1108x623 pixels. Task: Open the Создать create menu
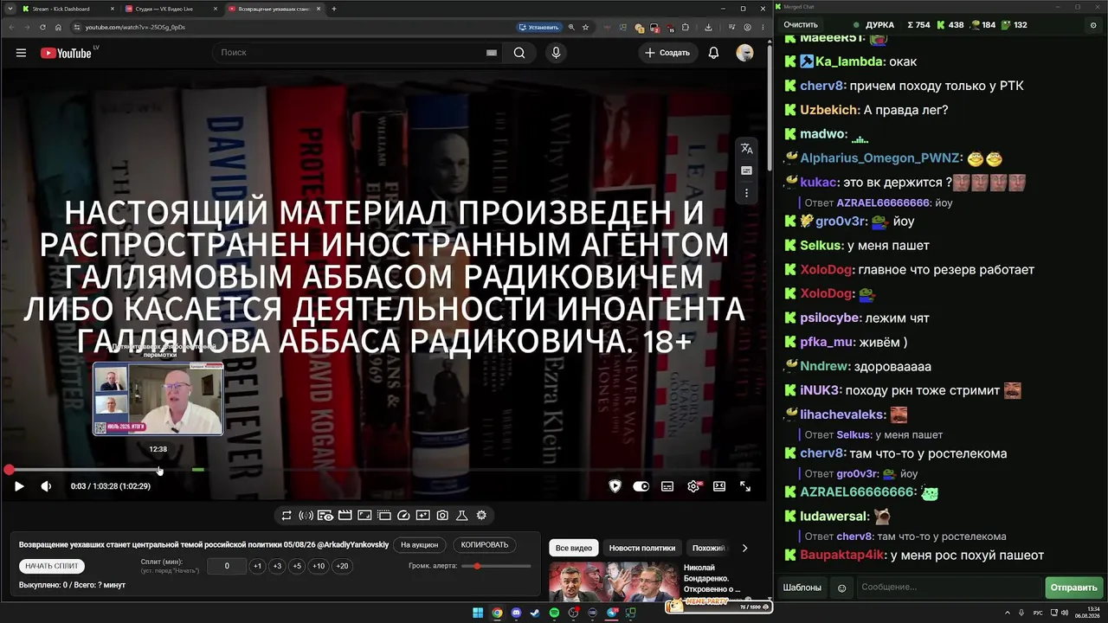point(667,53)
